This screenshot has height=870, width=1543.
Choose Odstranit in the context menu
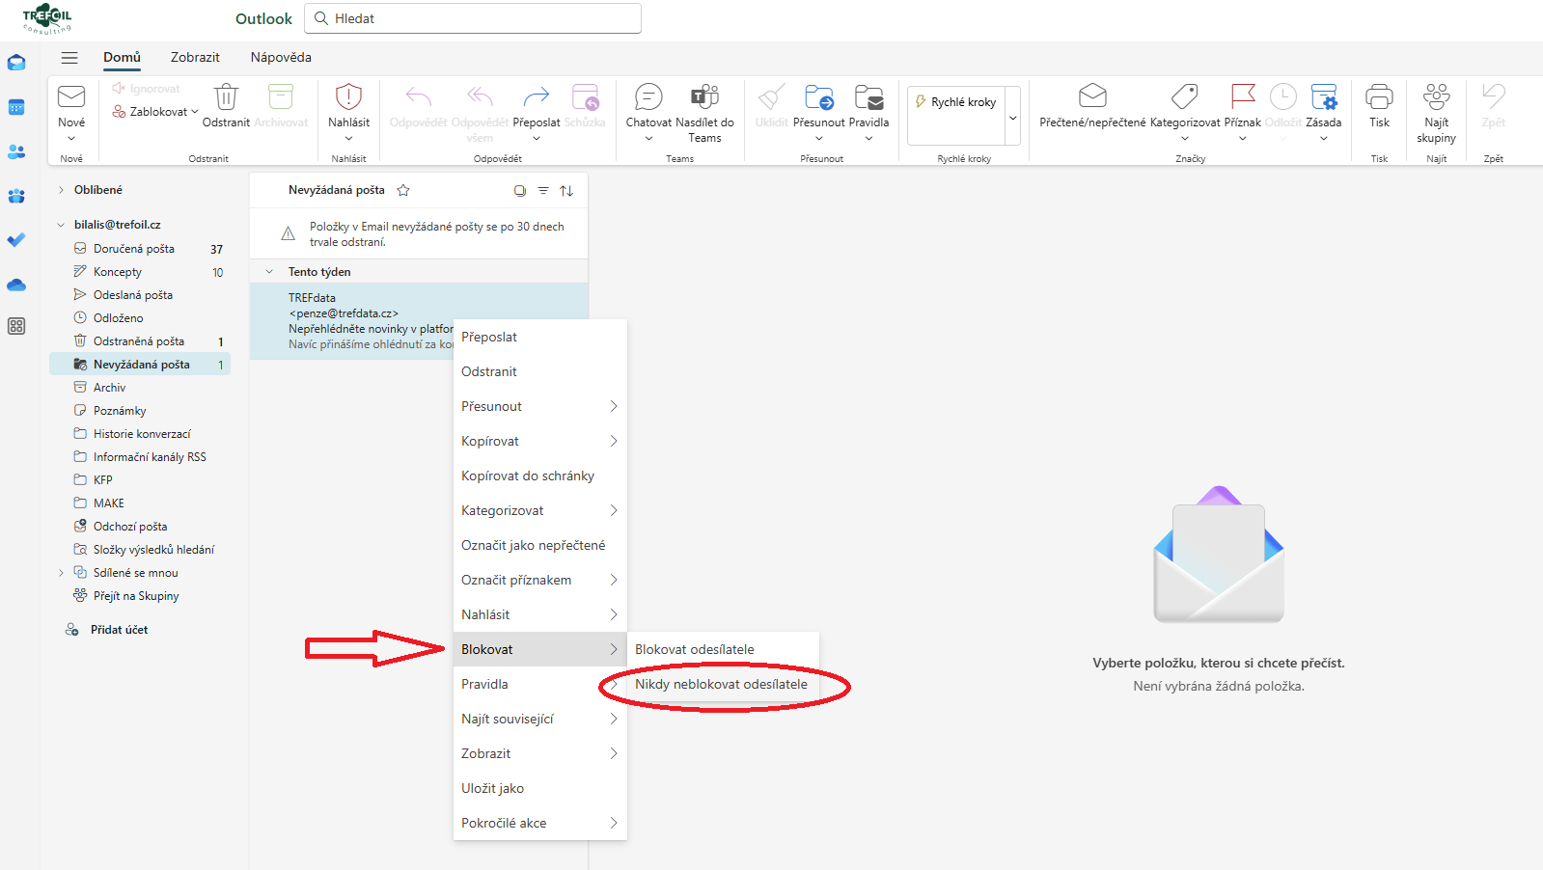[540, 371]
